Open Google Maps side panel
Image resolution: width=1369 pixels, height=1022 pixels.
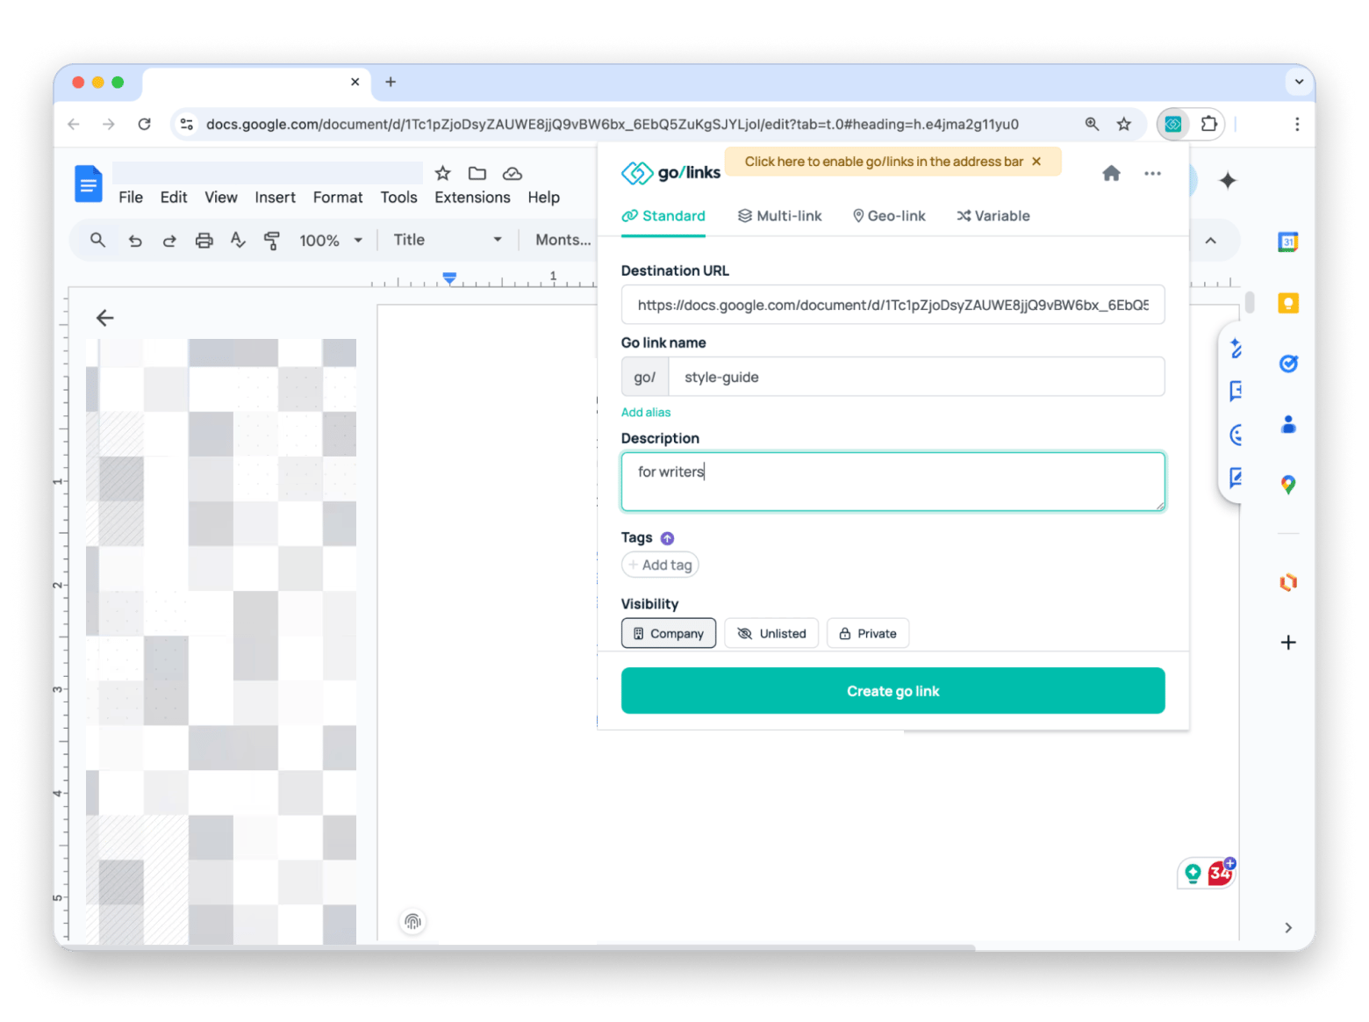(x=1288, y=485)
